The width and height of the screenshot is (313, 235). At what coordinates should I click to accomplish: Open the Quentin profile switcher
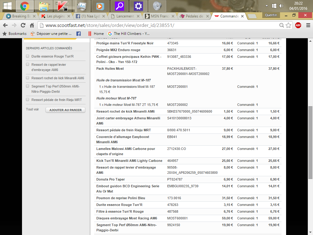(271, 15)
